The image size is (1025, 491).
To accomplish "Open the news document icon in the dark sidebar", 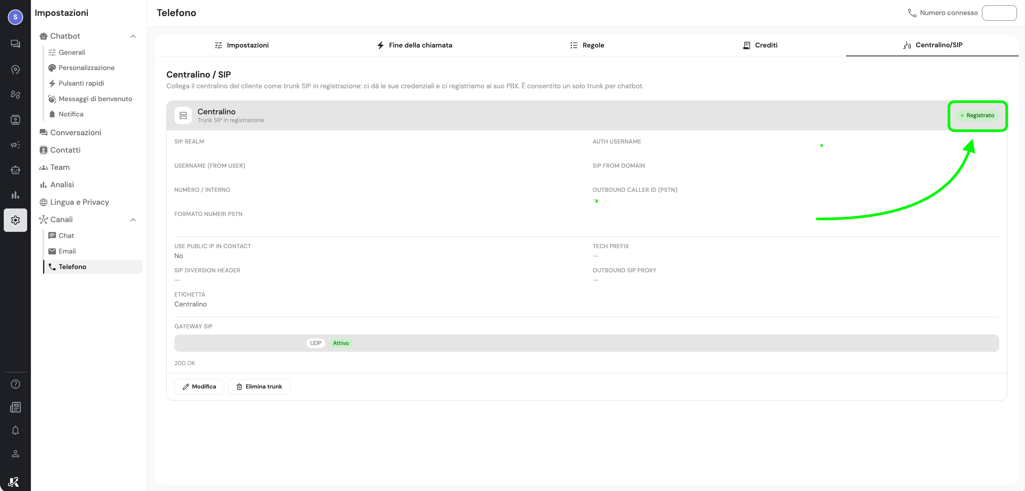I will point(15,407).
